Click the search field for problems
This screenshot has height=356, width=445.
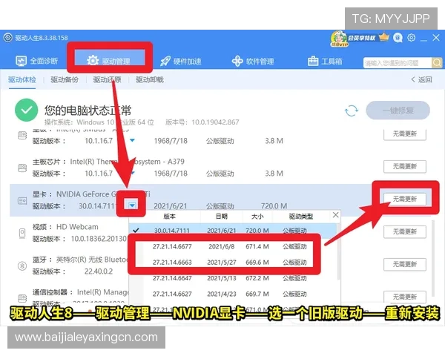[397, 63]
